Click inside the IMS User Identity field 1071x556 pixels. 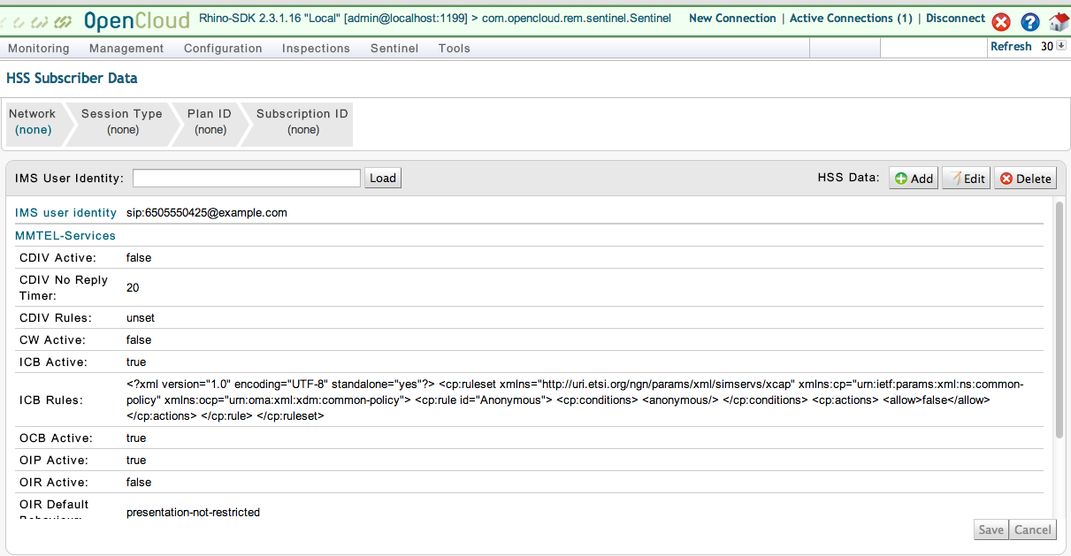[246, 178]
